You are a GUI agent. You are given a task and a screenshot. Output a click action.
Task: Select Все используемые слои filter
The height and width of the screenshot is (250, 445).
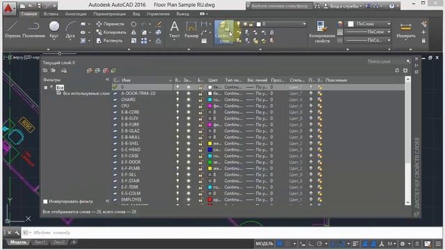[86, 93]
